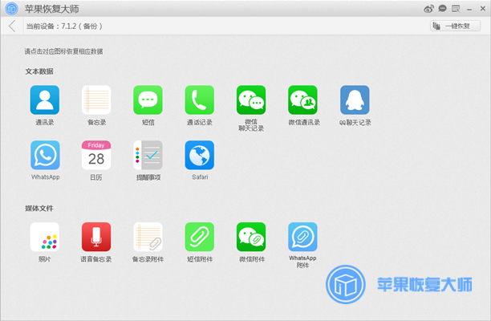Image resolution: width=491 pixels, height=321 pixels.
Task: Close the 苹果恢复大师 window
Action: click(x=482, y=9)
